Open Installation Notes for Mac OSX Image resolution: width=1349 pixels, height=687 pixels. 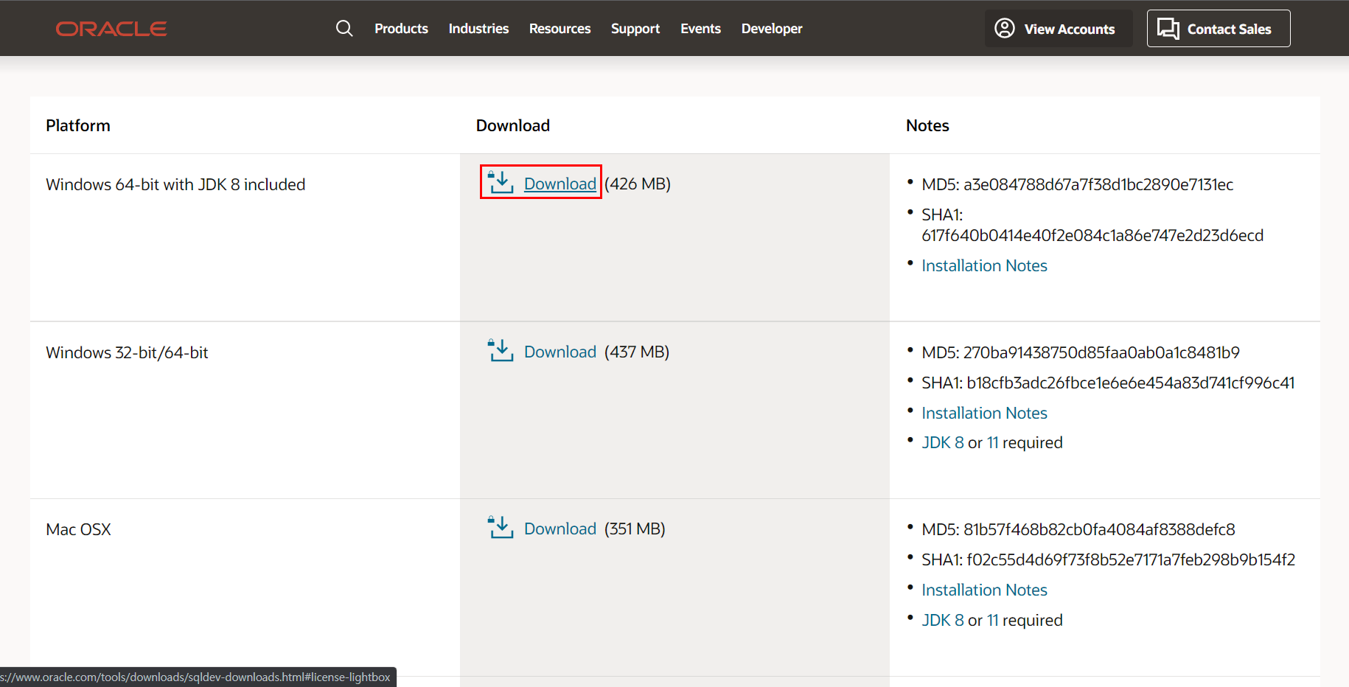coord(984,590)
